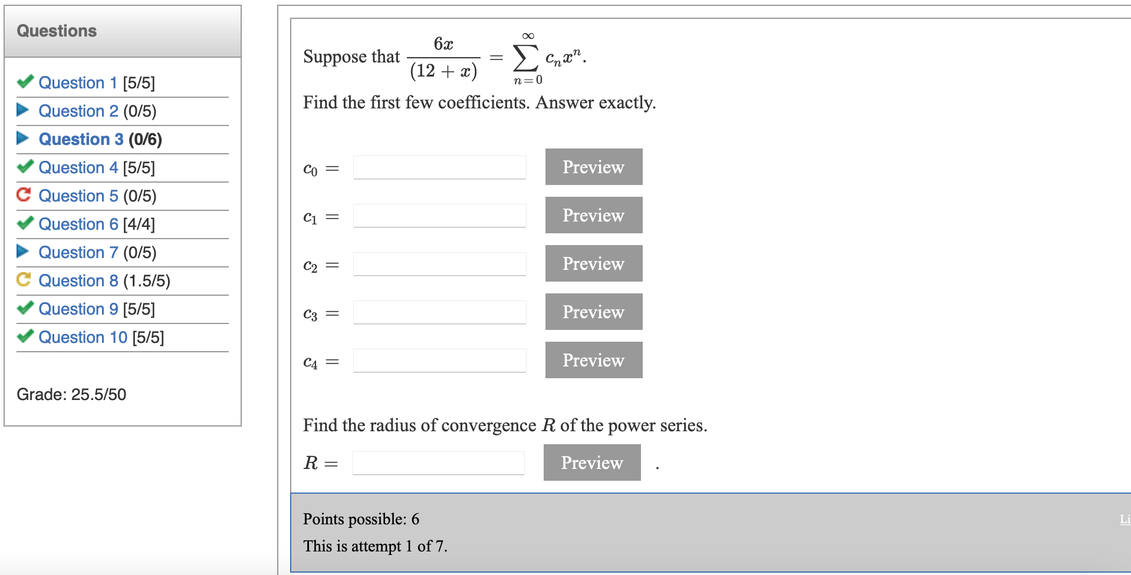Click the c1 coefficient input field

[x=439, y=216]
